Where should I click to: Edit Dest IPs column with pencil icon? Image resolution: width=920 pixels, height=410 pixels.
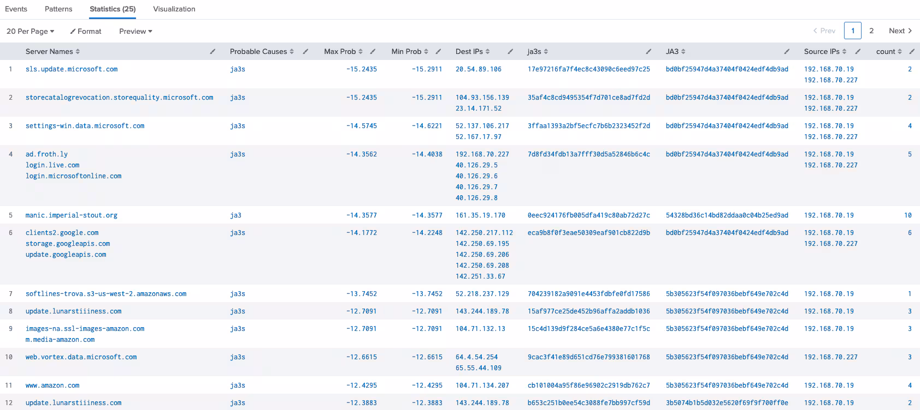pos(510,52)
